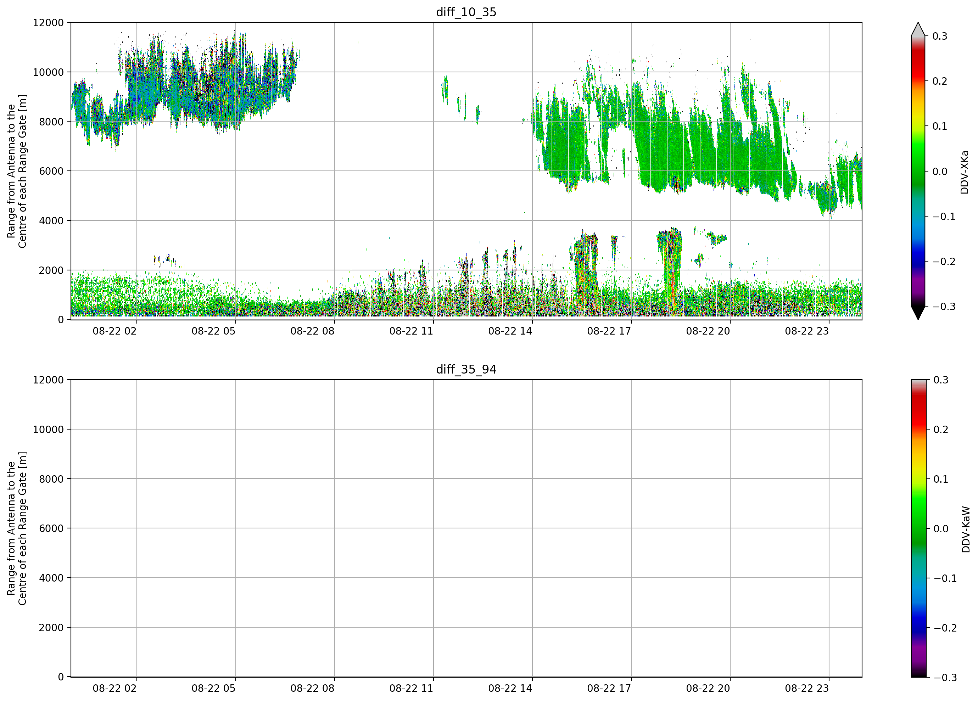Choose time tick 08-22 02 under diff_35_94

pyautogui.click(x=115, y=689)
